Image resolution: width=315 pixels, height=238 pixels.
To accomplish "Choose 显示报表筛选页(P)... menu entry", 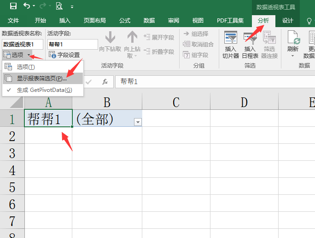I will pos(43,78).
